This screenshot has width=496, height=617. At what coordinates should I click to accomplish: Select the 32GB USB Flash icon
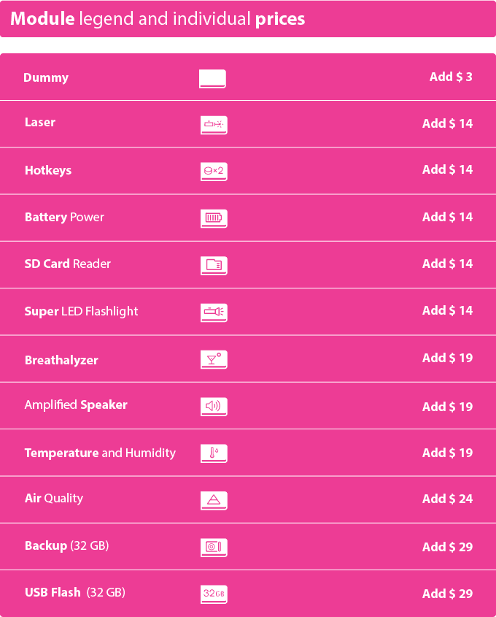[x=214, y=594]
